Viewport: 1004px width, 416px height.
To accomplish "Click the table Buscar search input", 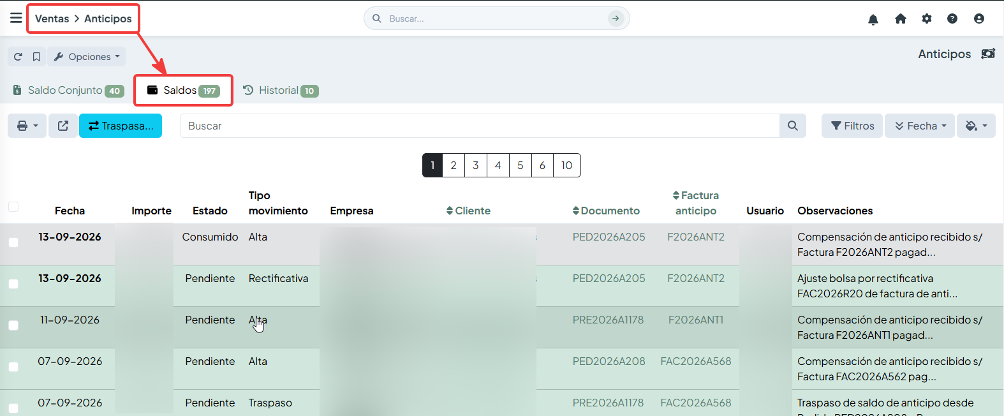I will tap(480, 126).
